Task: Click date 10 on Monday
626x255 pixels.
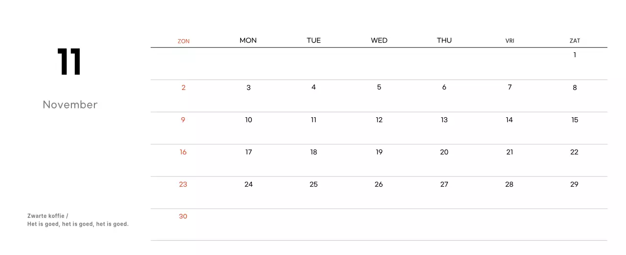Action: [248, 120]
